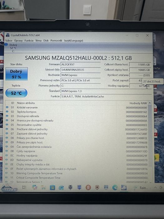Image resolution: width=164 pixels, height=219 pixels.
Task: Click the Funkcie S.M.A.R.T., TRIM field
Action: (106, 96)
